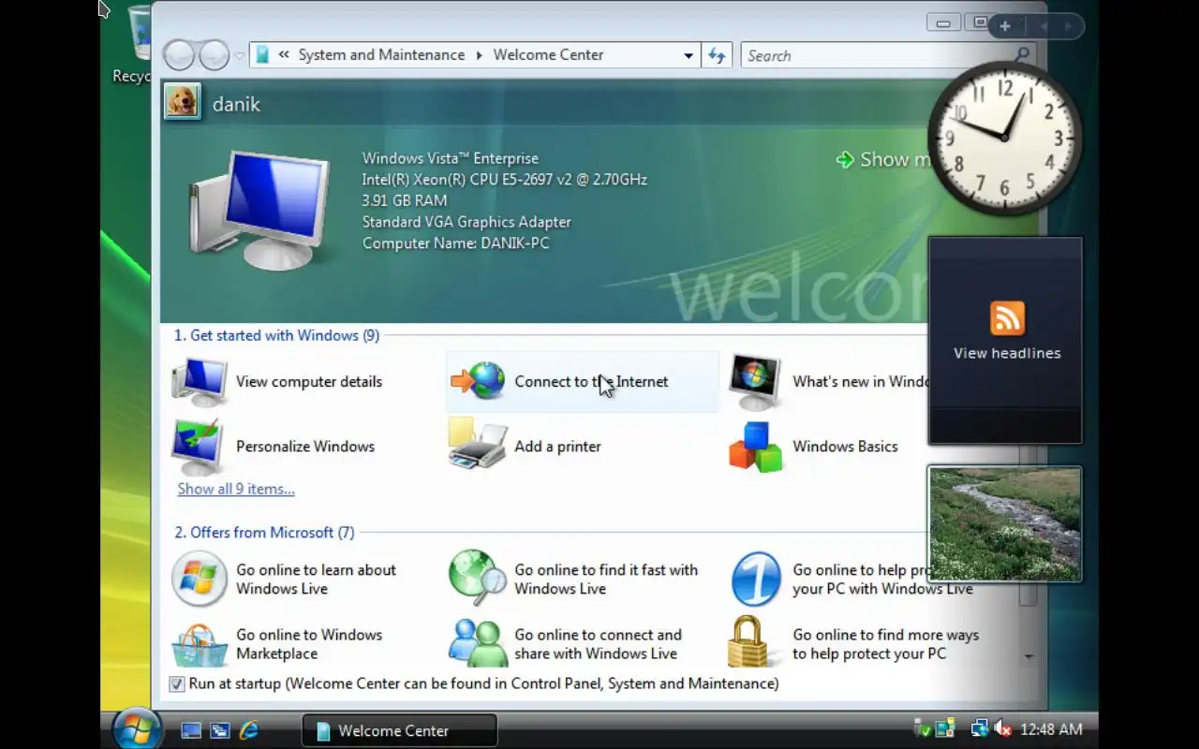The image size is (1199, 749).
Task: Click the Search input field
Action: (x=876, y=55)
